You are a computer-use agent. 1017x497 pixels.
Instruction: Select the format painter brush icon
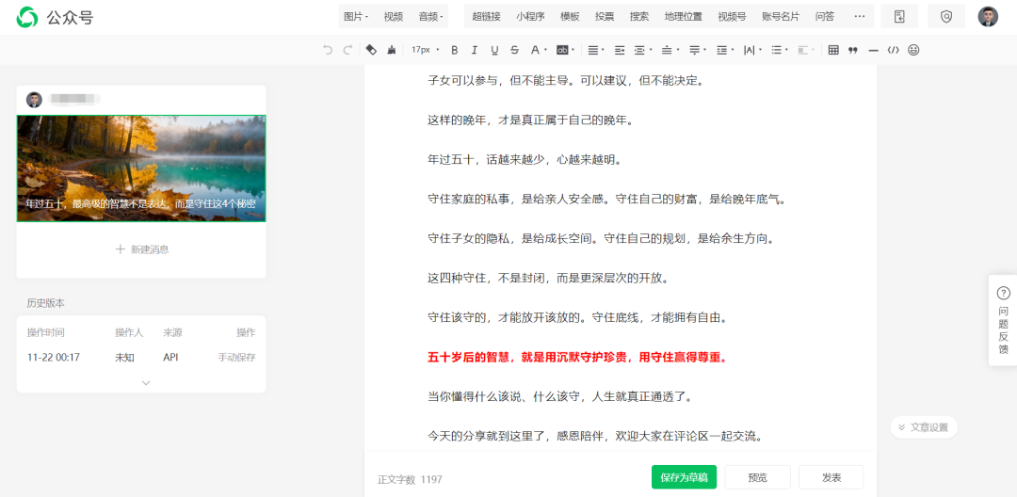(x=391, y=50)
